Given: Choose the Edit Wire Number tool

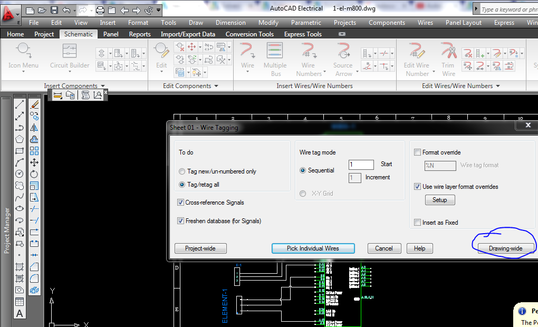Looking at the screenshot, I should (417, 59).
